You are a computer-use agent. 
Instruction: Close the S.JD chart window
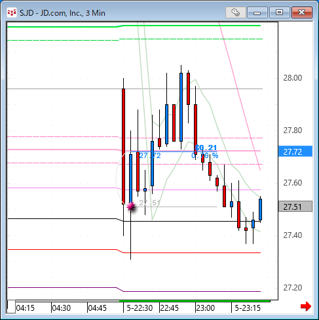point(302,12)
